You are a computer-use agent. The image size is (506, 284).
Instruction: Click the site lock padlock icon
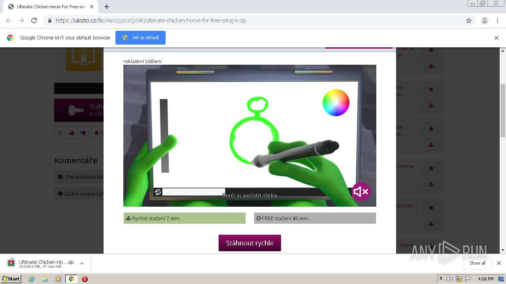click(49, 21)
